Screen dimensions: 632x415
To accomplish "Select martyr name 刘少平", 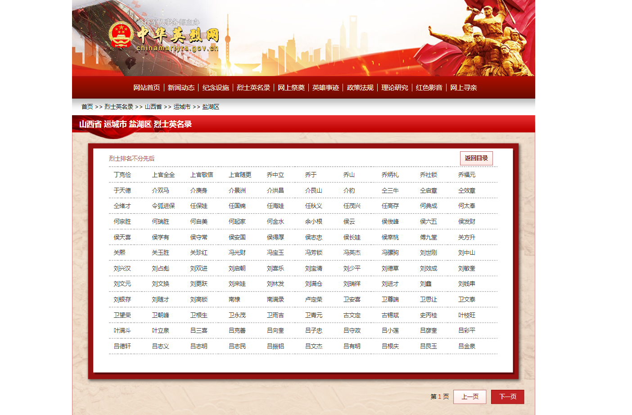I will point(352,268).
